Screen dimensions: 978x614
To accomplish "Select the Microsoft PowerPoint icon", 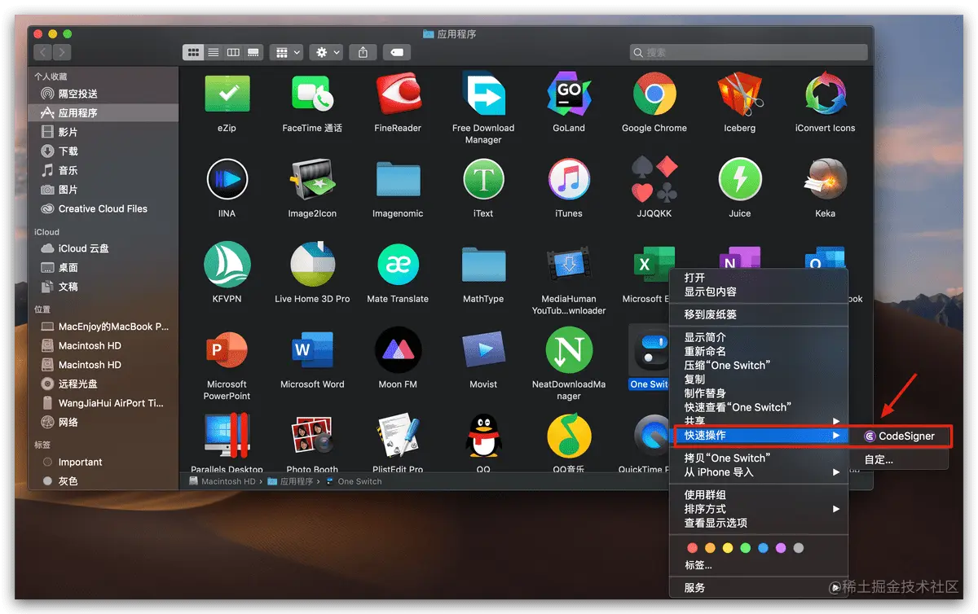I will (x=227, y=351).
